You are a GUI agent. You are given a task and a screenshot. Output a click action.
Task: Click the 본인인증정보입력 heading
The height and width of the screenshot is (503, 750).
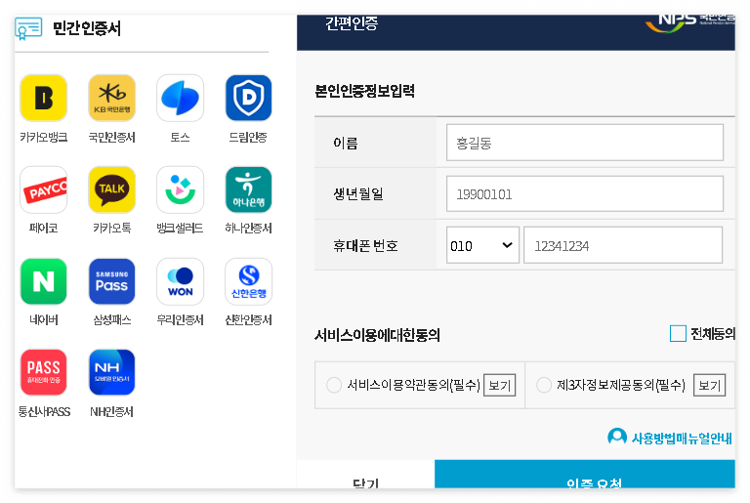(x=364, y=91)
